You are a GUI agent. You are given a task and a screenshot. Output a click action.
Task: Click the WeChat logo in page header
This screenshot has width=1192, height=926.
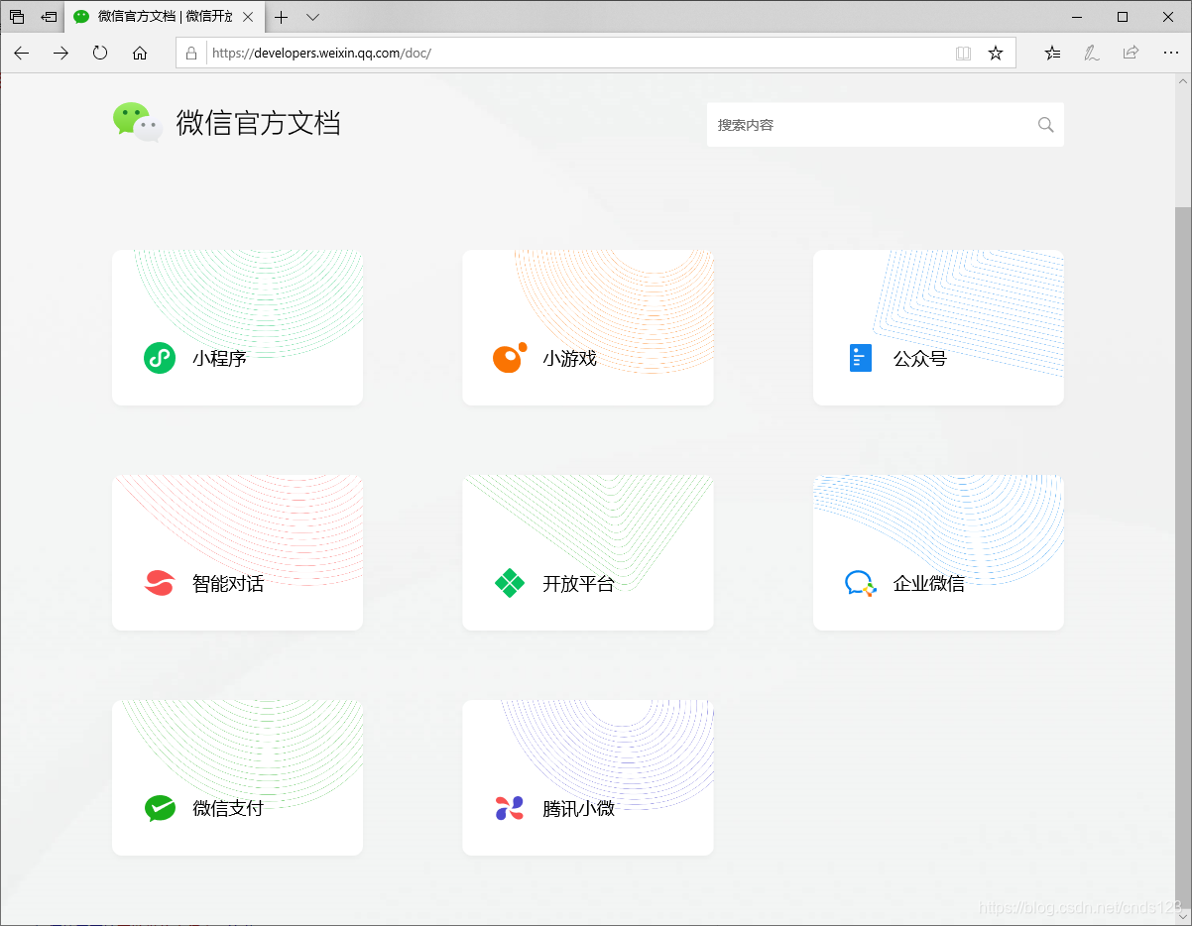tap(137, 122)
